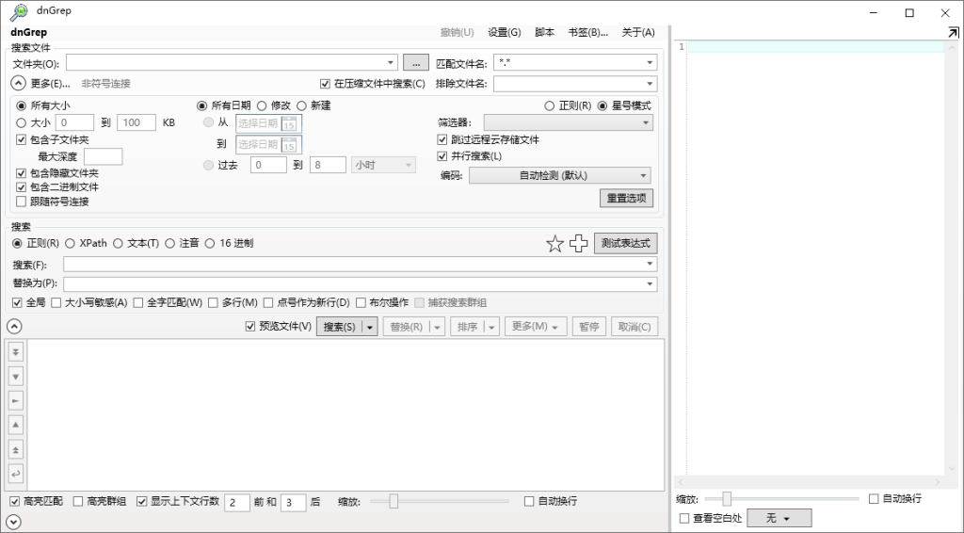Select 16 进制 search type

click(210, 244)
